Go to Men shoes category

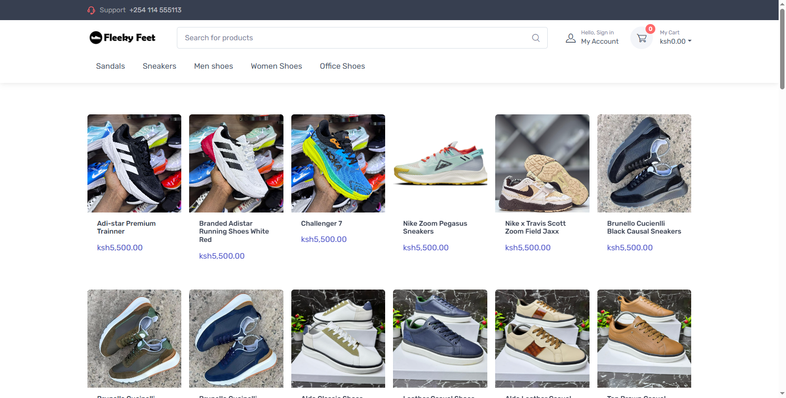pyautogui.click(x=213, y=66)
